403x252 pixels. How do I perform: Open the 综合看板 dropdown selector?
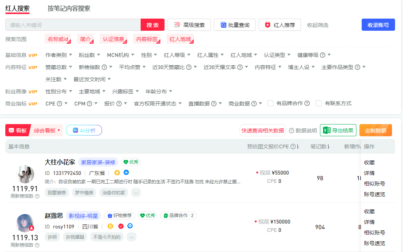point(47,131)
